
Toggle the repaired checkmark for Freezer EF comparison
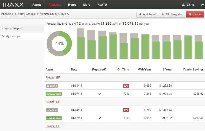pos(99,118)
